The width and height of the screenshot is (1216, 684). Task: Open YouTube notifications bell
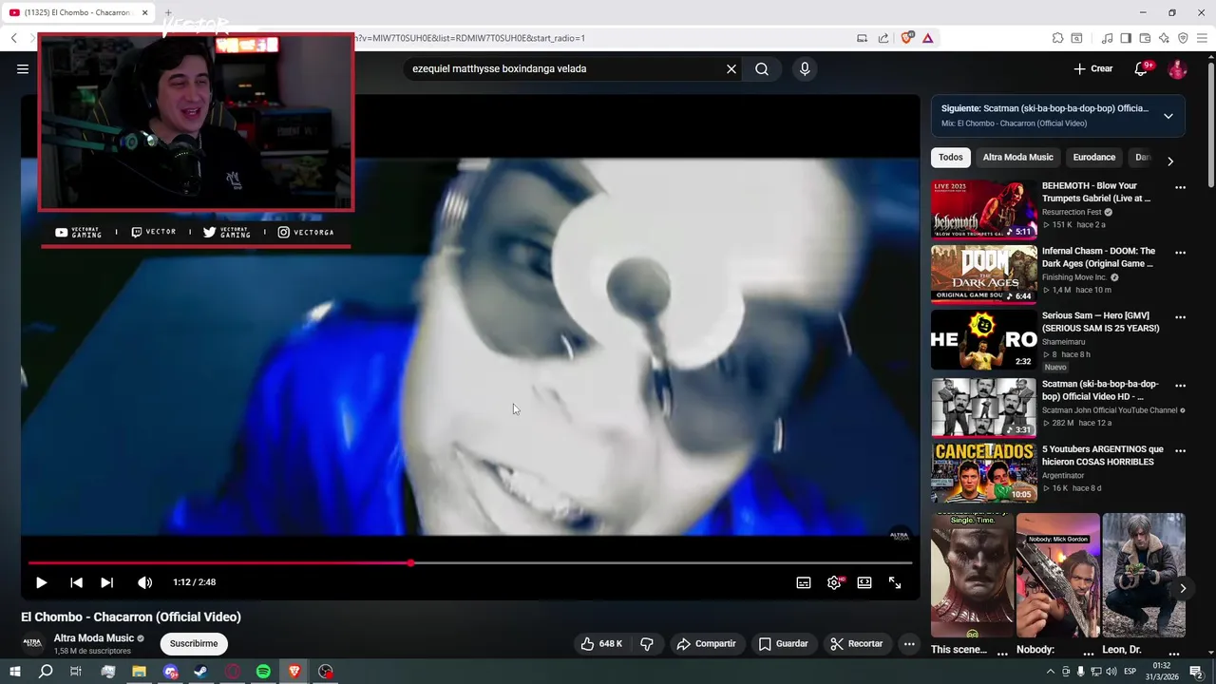pos(1142,68)
